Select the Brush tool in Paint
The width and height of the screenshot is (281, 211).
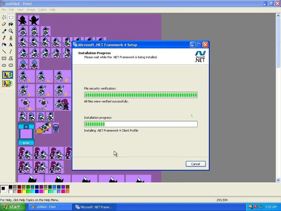click(11, 38)
